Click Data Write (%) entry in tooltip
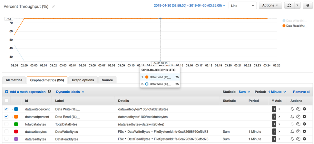 160,84
